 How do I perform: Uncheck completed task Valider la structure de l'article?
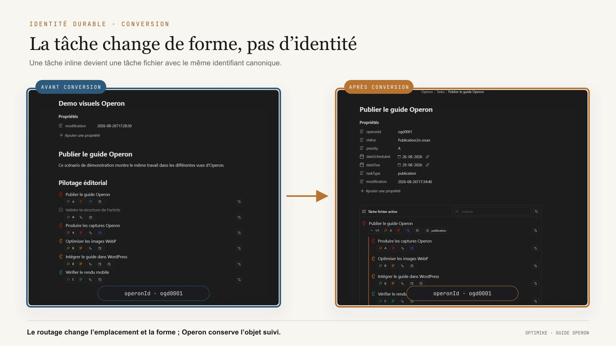coord(61,210)
